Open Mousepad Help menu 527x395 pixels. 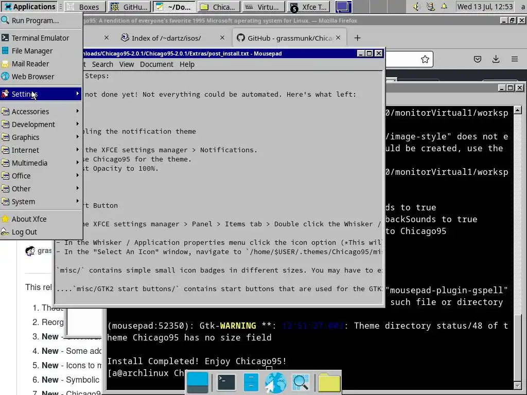point(187,64)
